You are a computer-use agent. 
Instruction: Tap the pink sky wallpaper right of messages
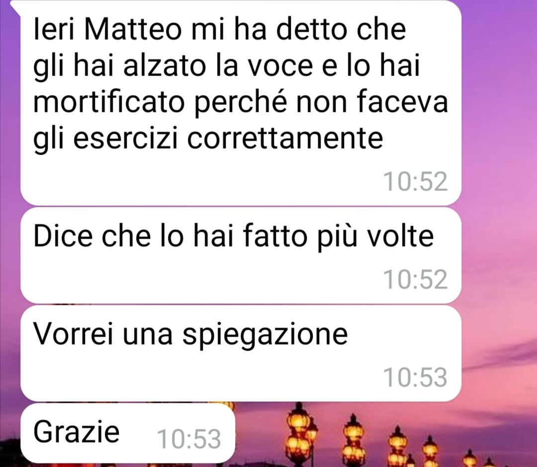499,171
